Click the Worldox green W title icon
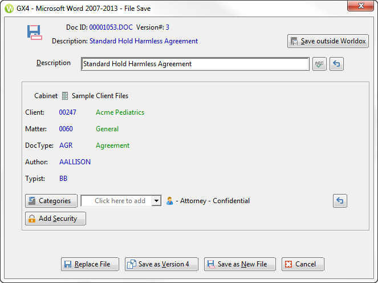Image resolution: width=378 pixels, height=283 pixels. tap(9, 9)
